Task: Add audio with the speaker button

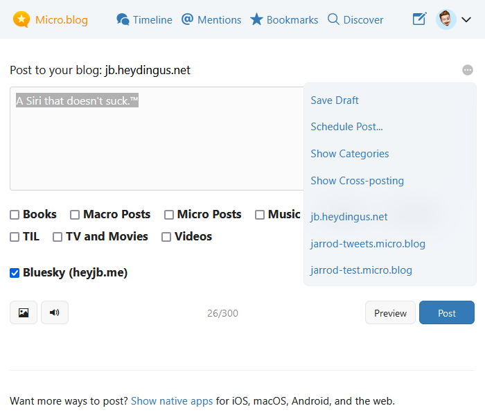Action: [55, 312]
